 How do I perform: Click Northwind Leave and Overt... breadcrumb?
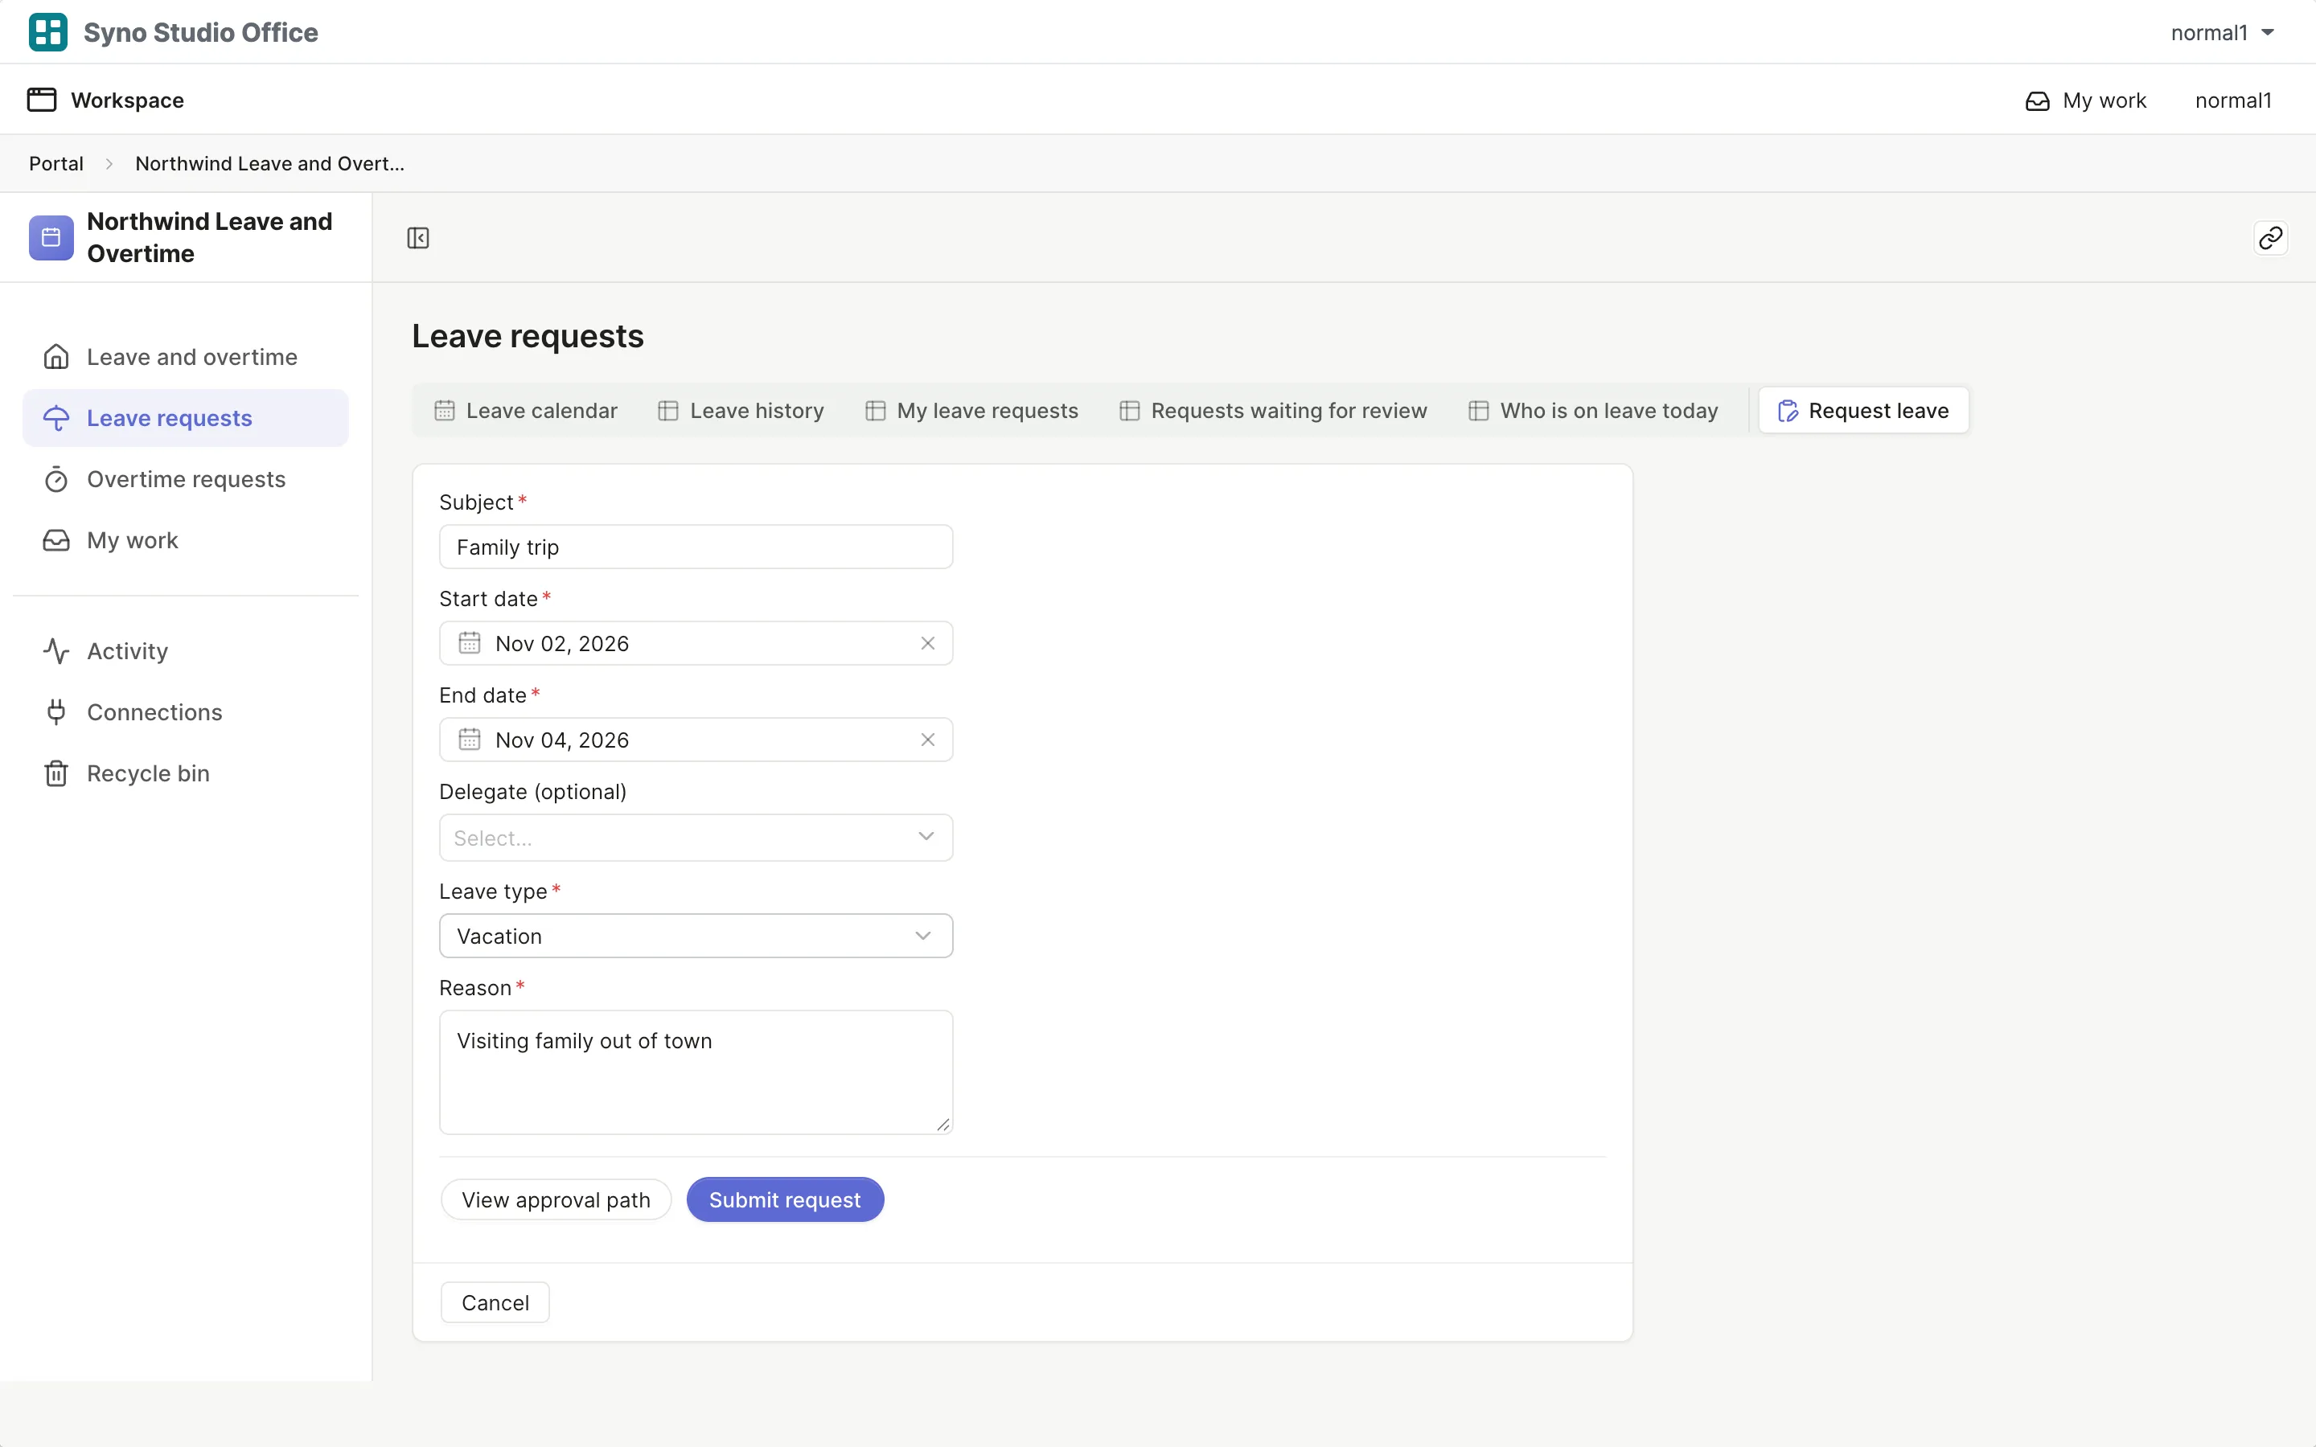pyautogui.click(x=270, y=164)
